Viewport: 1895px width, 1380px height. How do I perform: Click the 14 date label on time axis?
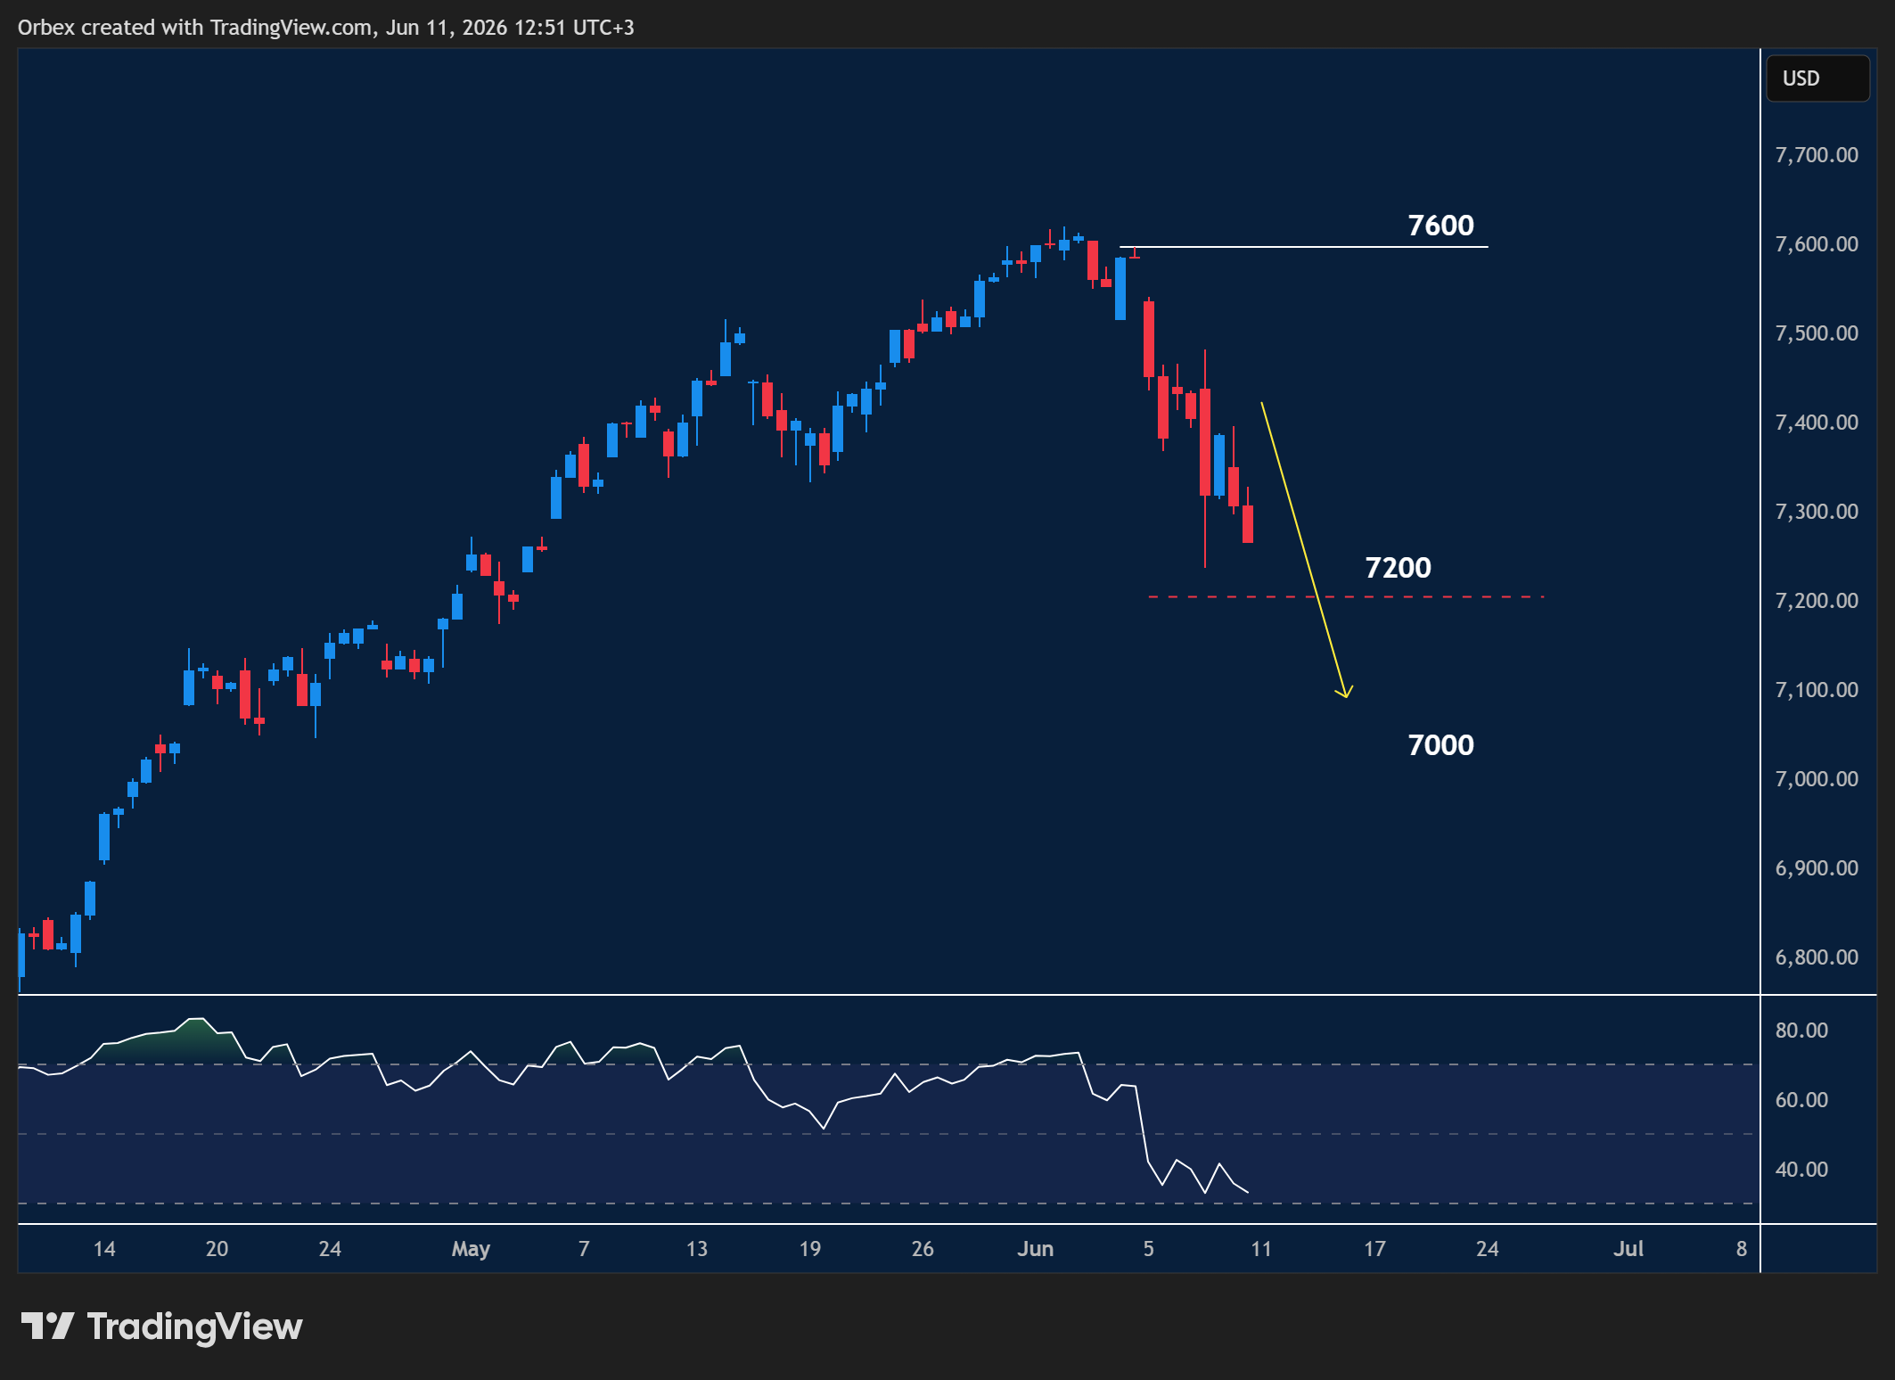click(104, 1249)
